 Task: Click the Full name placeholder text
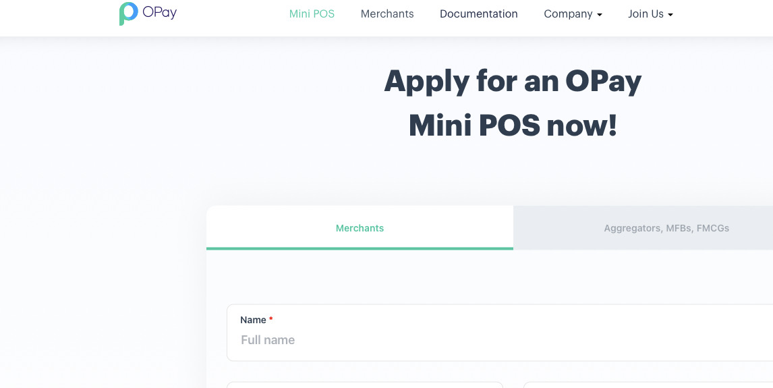(x=268, y=340)
